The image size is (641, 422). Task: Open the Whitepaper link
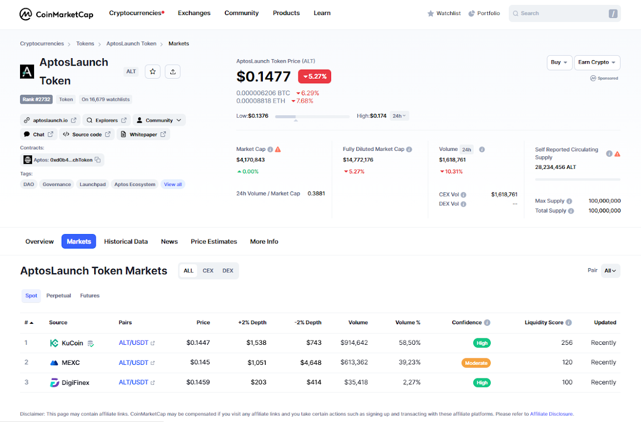143,134
